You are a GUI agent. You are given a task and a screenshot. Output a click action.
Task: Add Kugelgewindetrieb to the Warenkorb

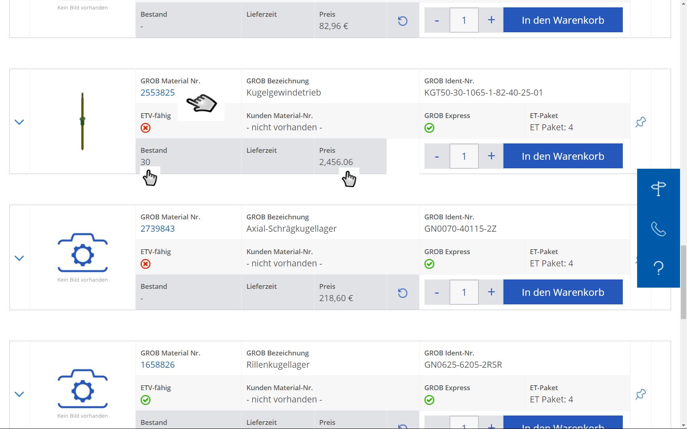tap(563, 156)
